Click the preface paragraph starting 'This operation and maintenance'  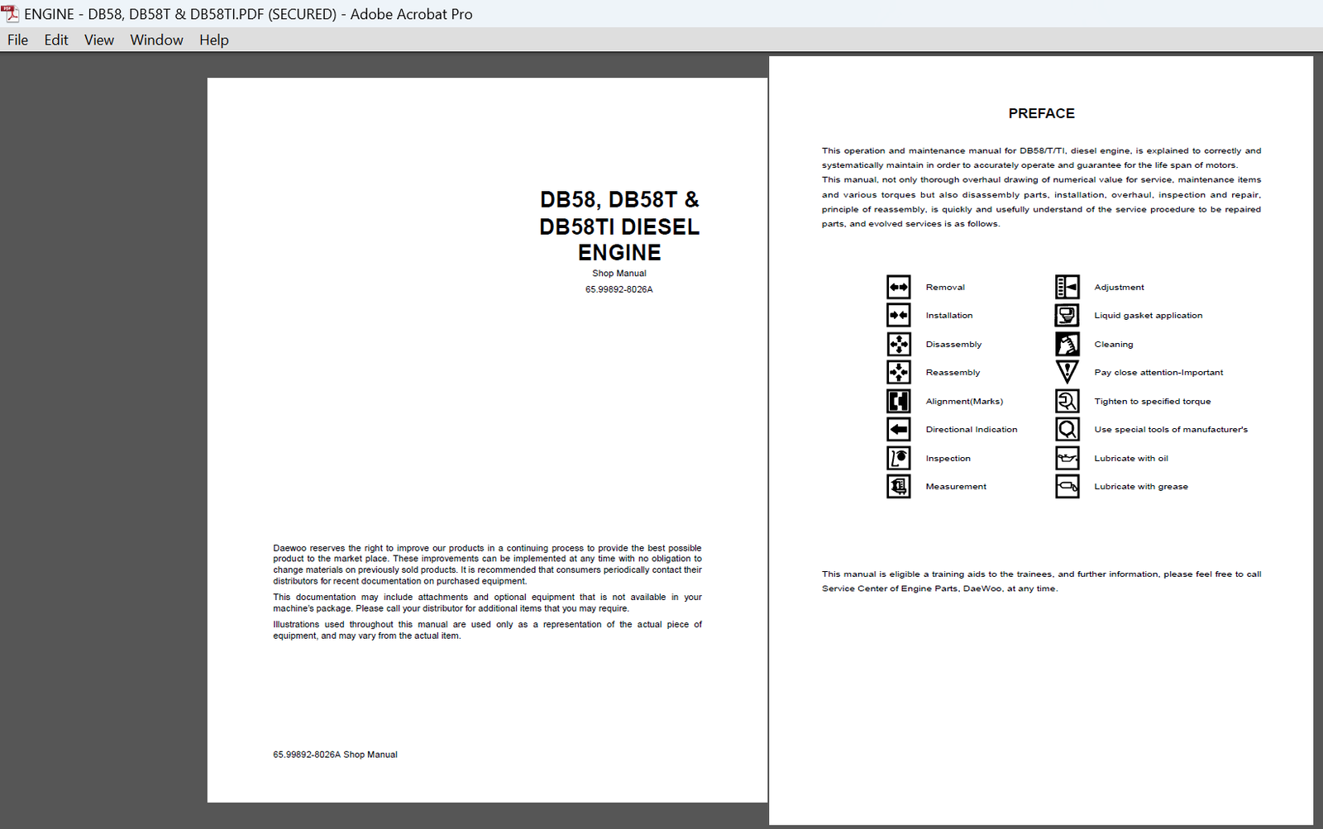[1041, 158]
